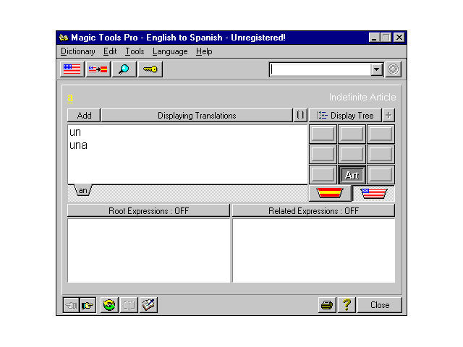Image resolution: width=463 pixels, height=347 pixels.
Task: Toggle the Art part-of-speech button
Action: tap(352, 175)
